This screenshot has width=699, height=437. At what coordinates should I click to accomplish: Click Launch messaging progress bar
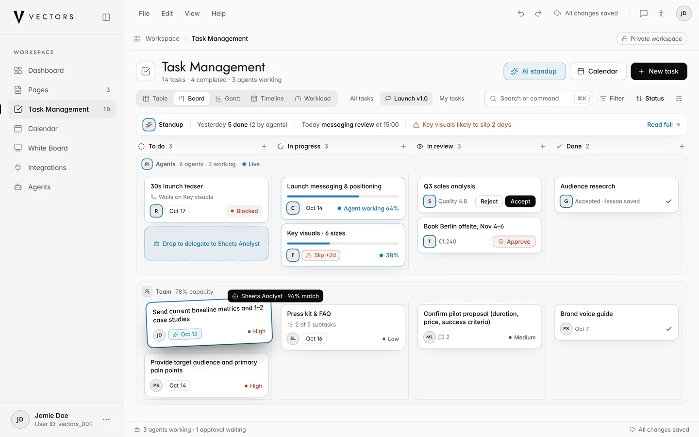click(x=343, y=197)
